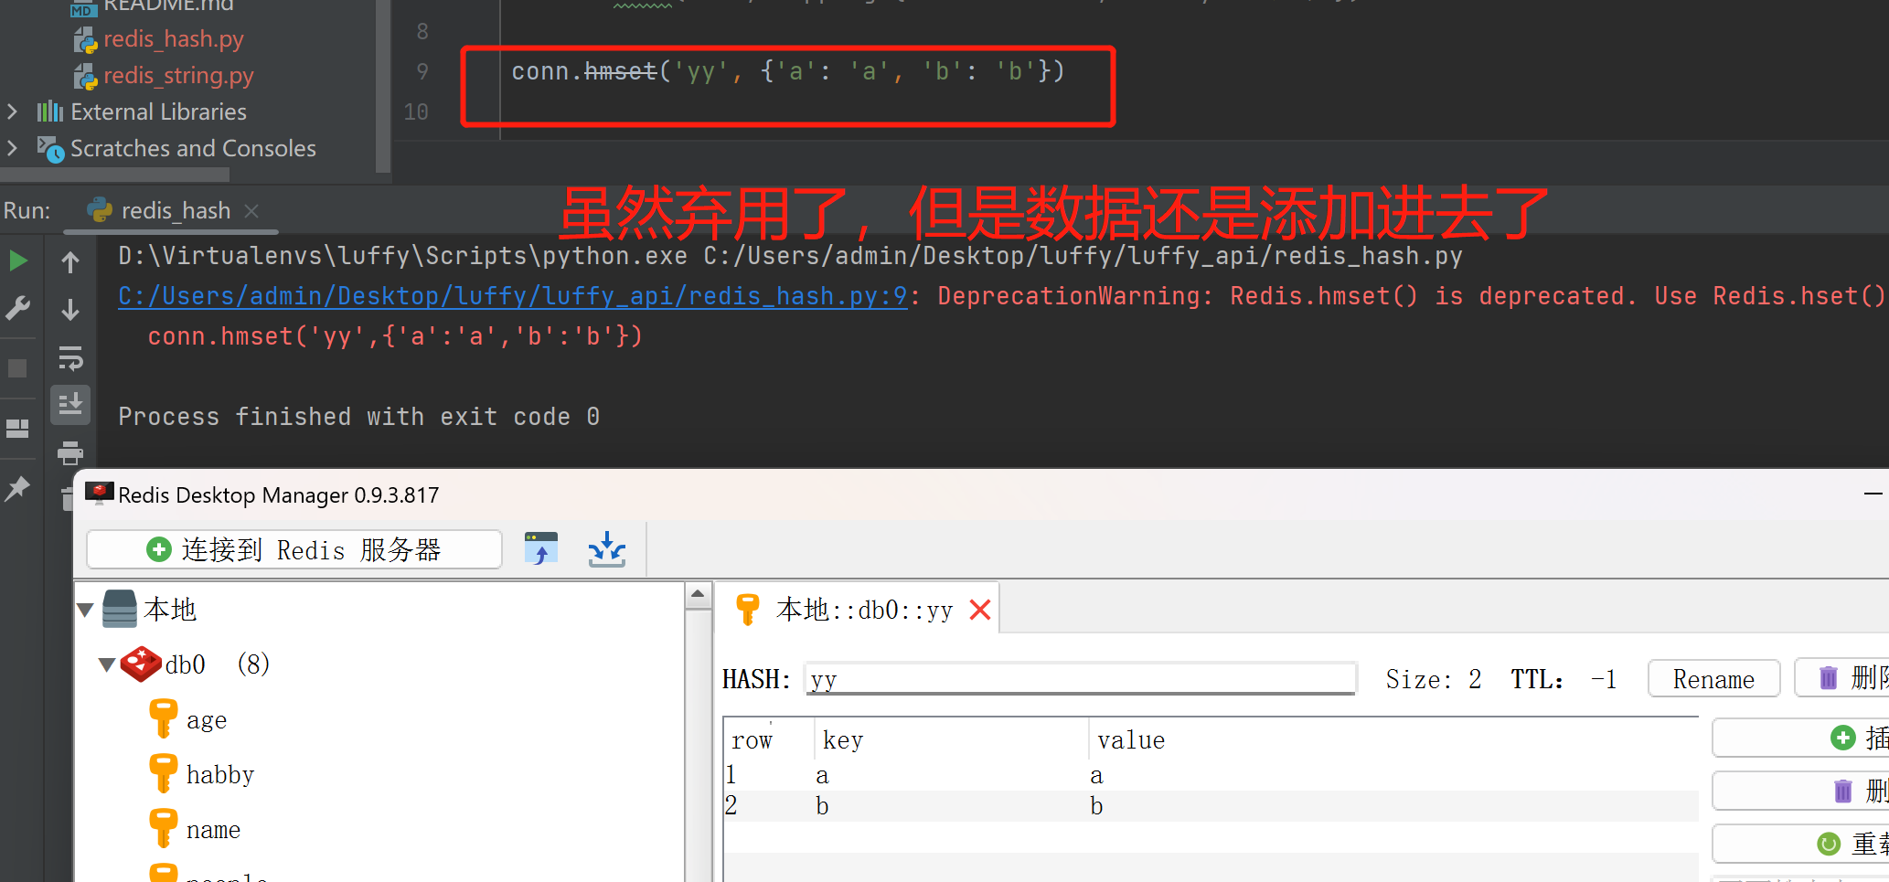Image resolution: width=1889 pixels, height=882 pixels.
Task: Collapse the 本地 connection node
Action: pos(86,610)
